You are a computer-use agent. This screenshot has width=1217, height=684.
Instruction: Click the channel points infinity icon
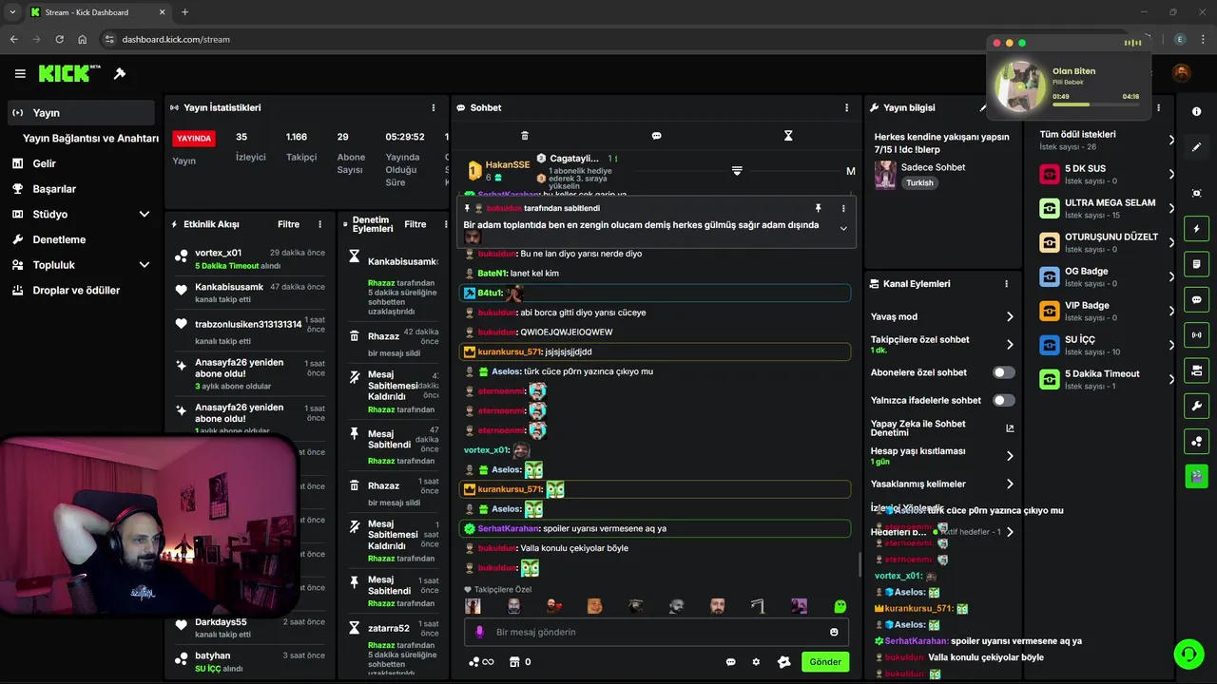click(482, 662)
